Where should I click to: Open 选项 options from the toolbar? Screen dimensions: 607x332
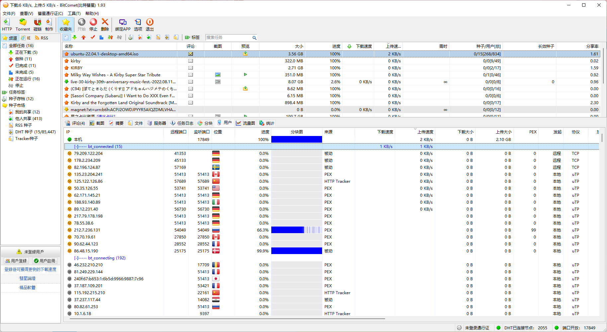[x=138, y=25]
